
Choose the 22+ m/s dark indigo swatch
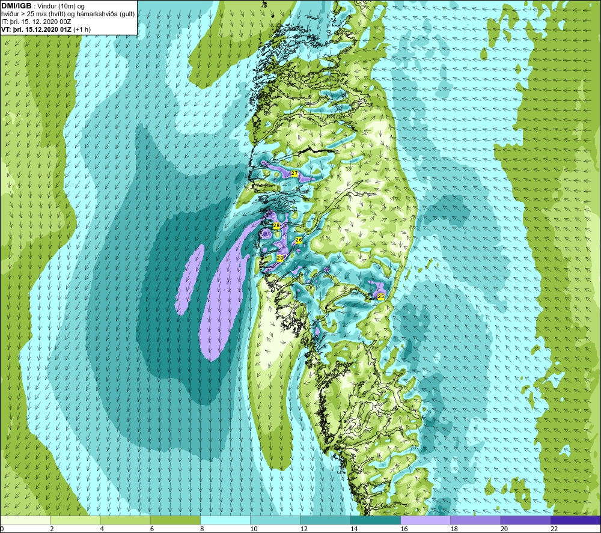576,520
